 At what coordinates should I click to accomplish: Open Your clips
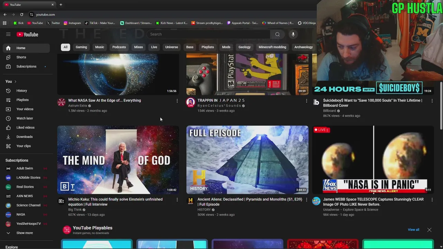point(27,146)
